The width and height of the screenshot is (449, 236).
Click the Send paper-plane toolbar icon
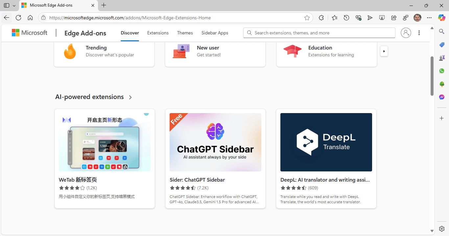370,18
